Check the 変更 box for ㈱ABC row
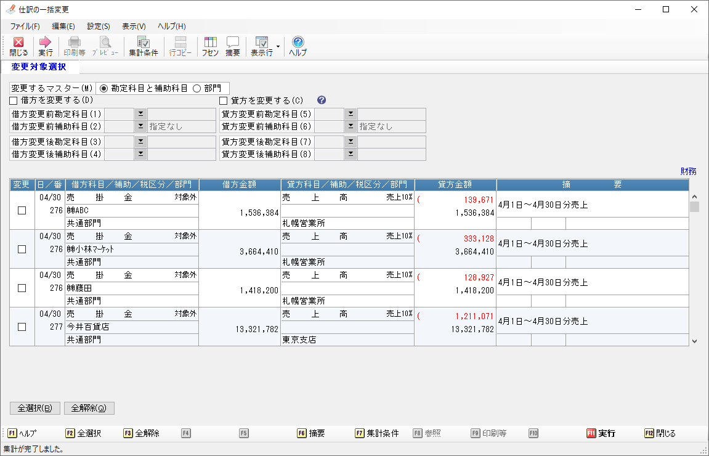This screenshot has height=456, width=709. 22,210
